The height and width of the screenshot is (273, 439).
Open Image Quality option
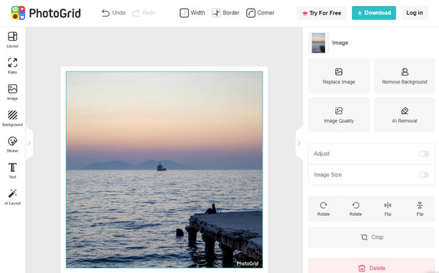[x=339, y=115]
